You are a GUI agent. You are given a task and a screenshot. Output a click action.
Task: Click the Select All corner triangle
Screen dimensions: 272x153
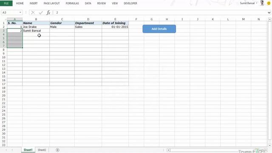[5, 19]
